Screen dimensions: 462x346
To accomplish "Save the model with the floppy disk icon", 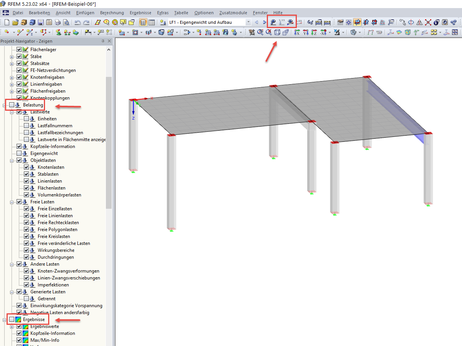I will 40,22.
